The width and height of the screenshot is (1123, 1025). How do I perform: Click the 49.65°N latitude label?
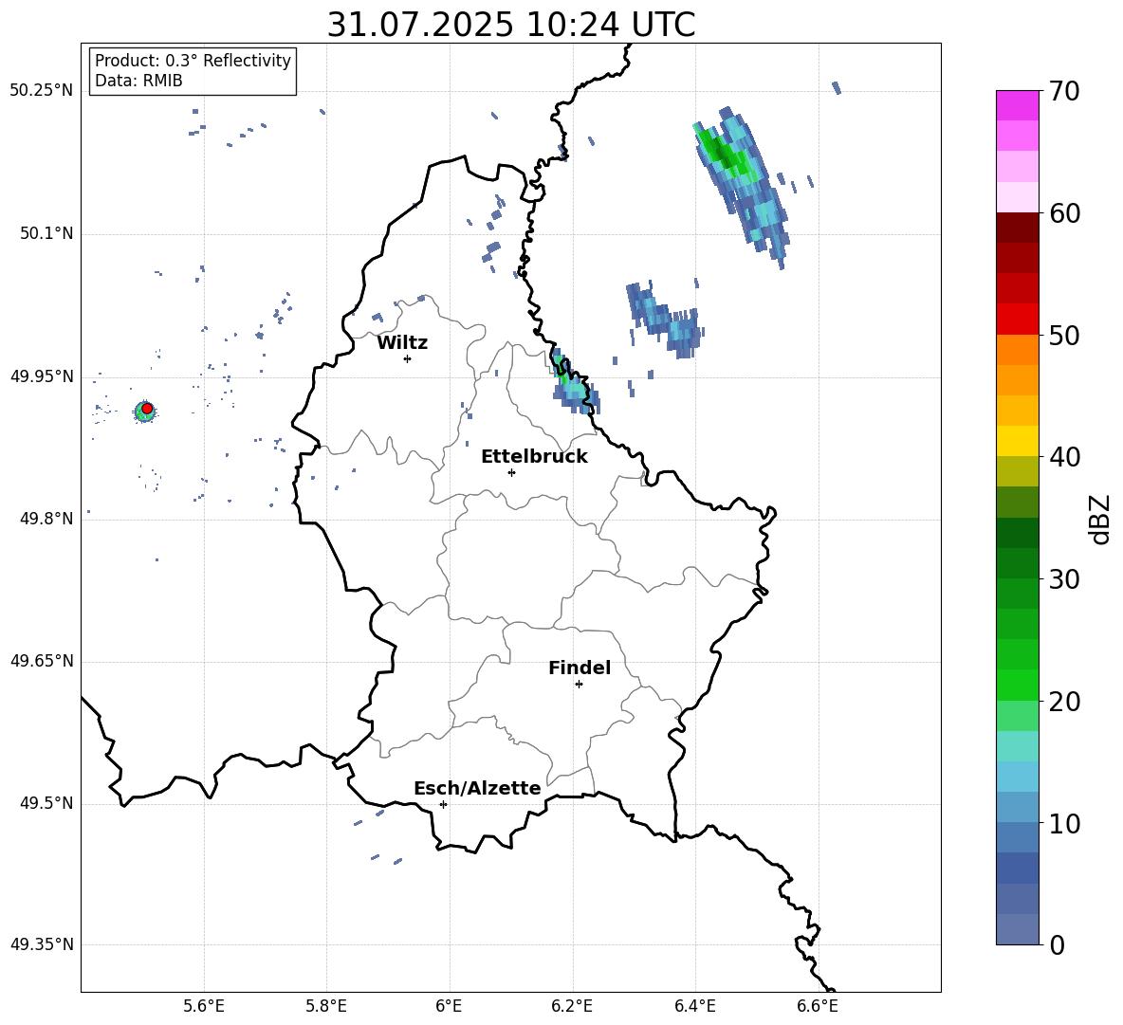(x=42, y=661)
